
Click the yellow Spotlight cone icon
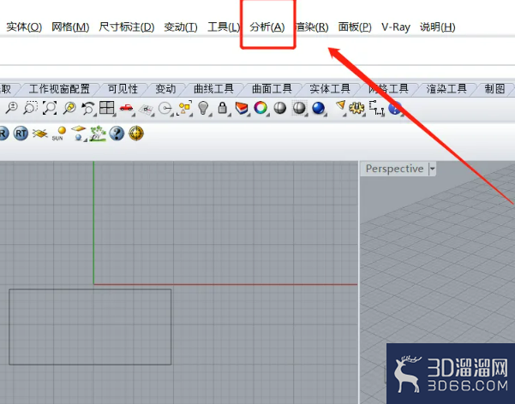click(340, 105)
